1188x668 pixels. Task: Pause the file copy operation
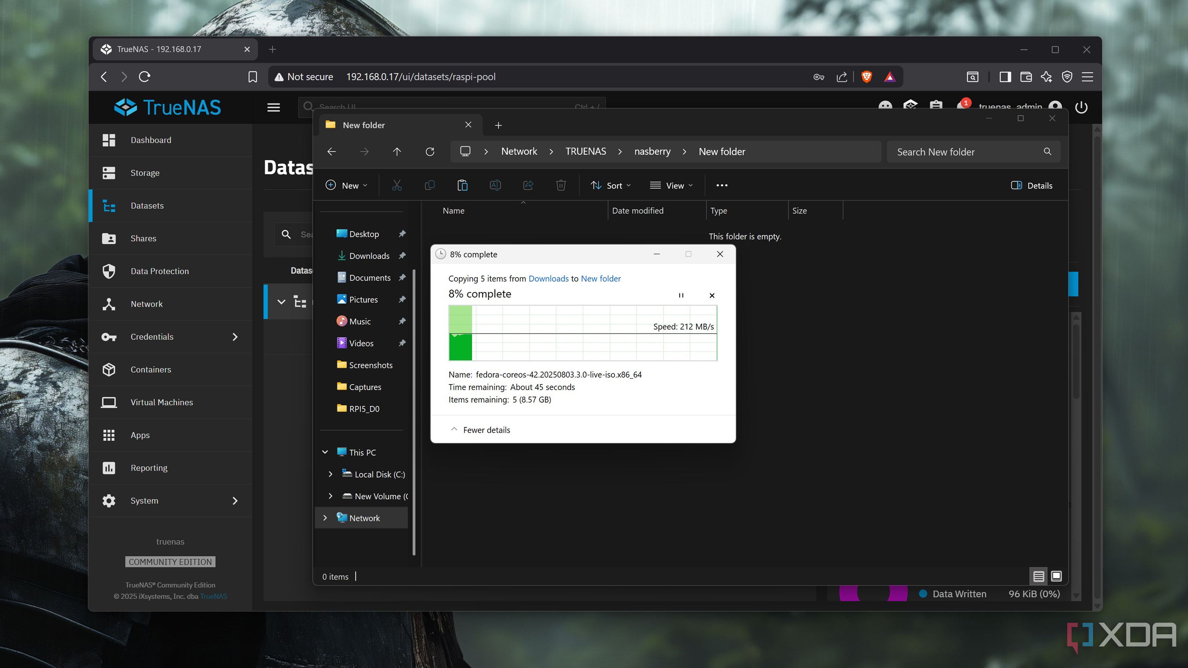click(x=681, y=296)
